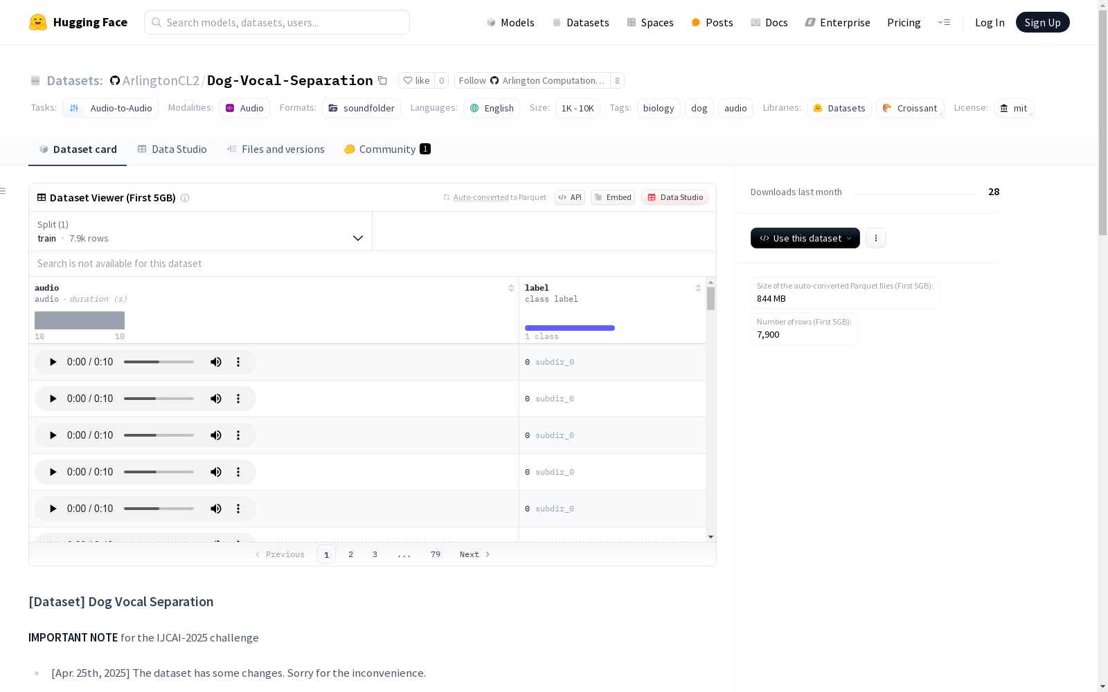Click the soundfolder format tag
The height and width of the screenshot is (692, 1108).
(x=361, y=108)
